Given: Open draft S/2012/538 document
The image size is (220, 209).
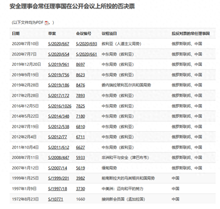Looking at the screenshot, I should (59, 127).
